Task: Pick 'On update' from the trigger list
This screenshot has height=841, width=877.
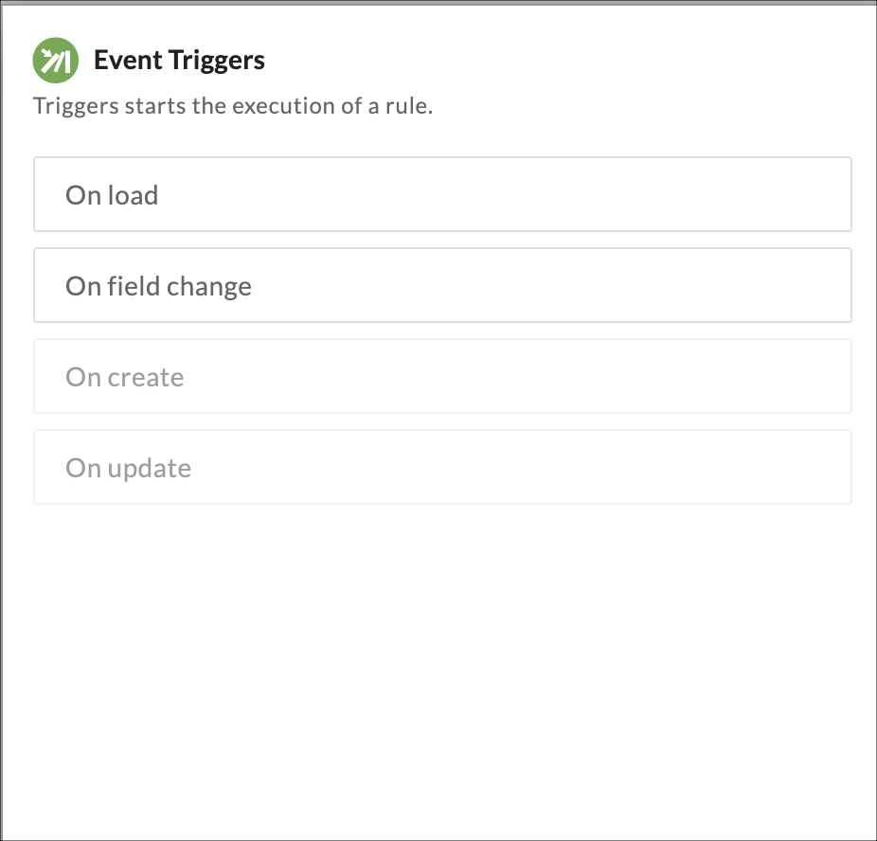Action: (442, 467)
